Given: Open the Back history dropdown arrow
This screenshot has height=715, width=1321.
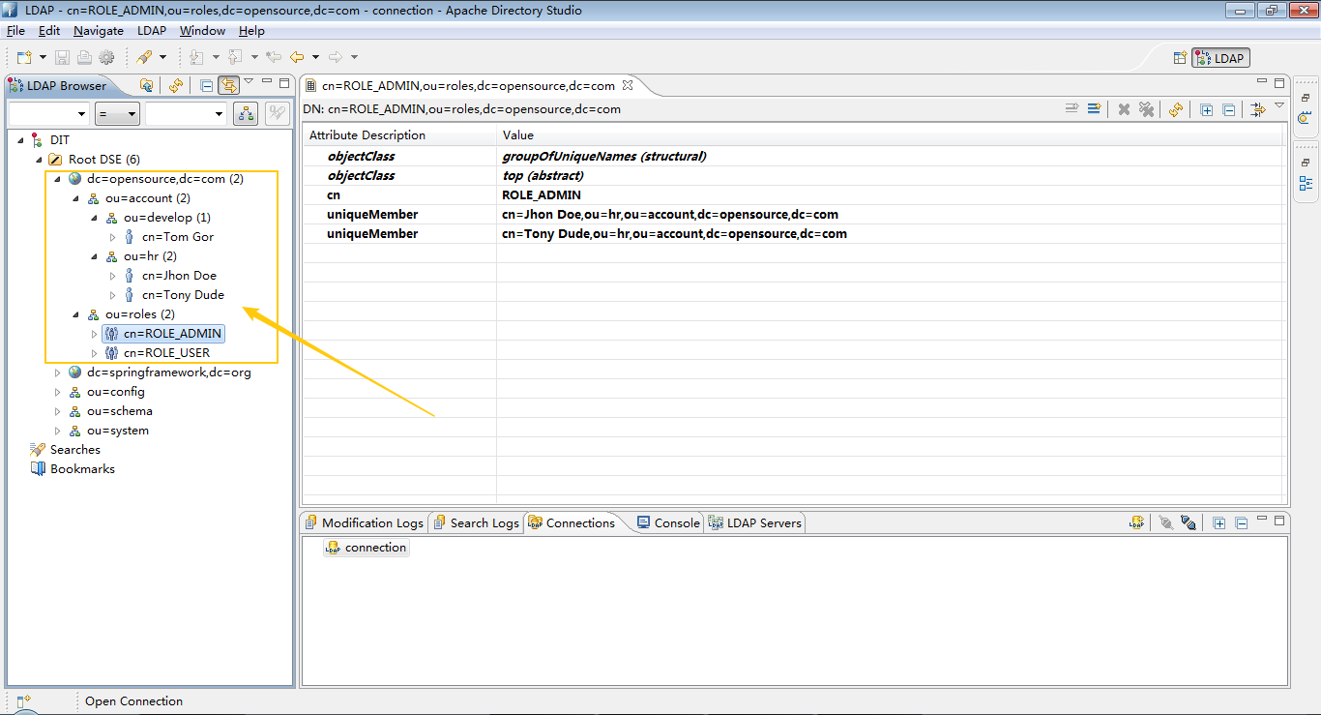Looking at the screenshot, I should tap(315, 58).
